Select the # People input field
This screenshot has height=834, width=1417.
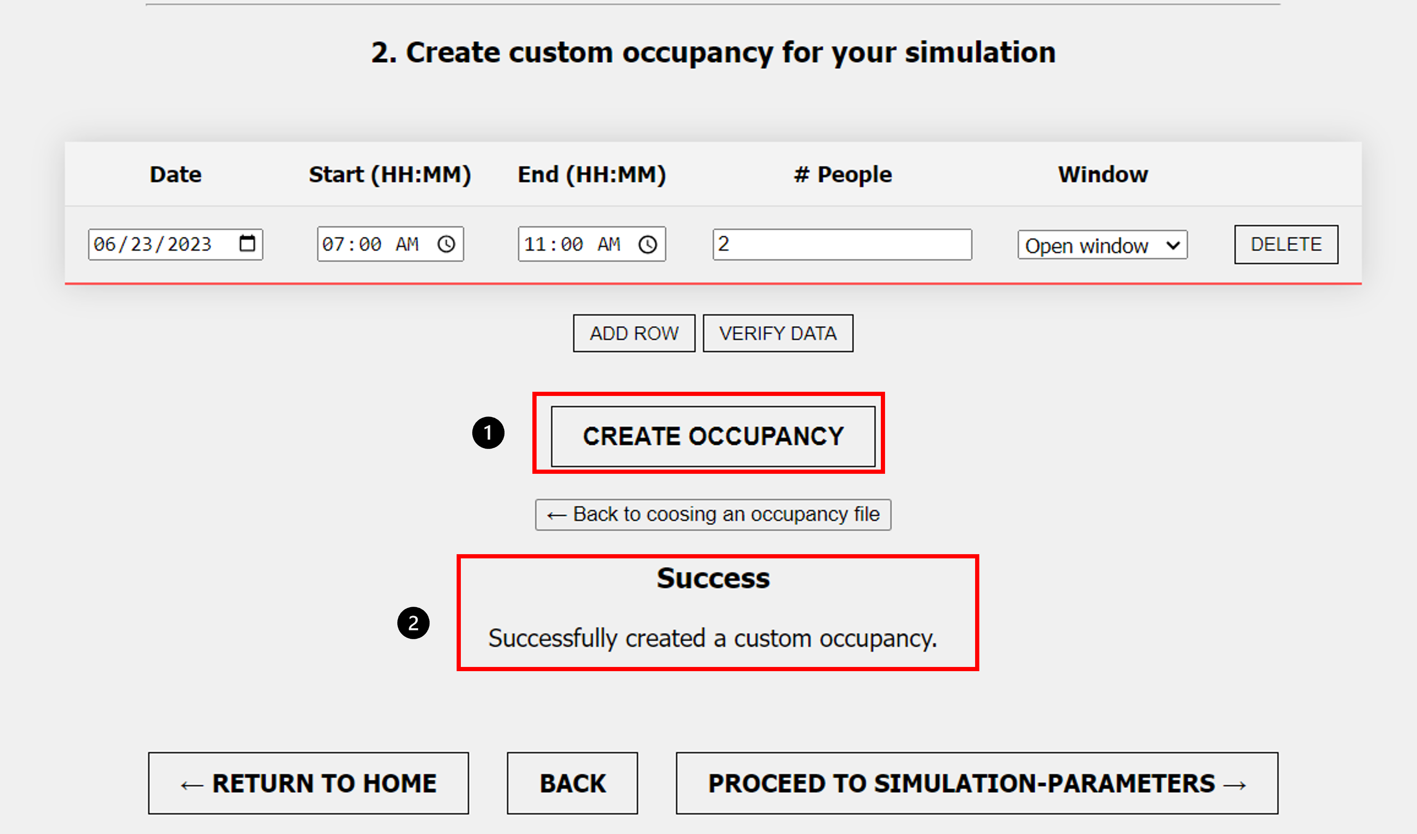[x=842, y=244]
